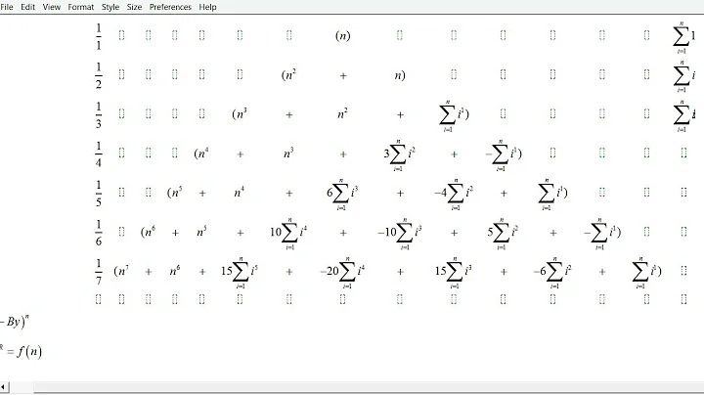The width and height of the screenshot is (704, 395).
Task: Open the Format menu
Action: pyautogui.click(x=81, y=7)
